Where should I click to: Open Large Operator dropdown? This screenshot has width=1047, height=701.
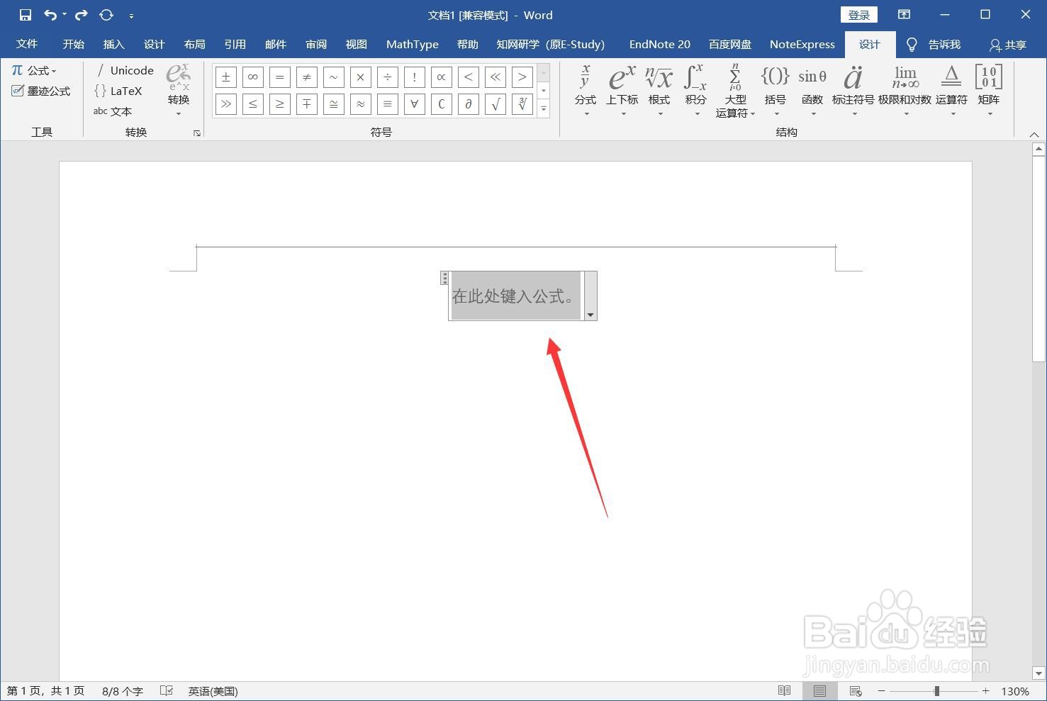735,91
